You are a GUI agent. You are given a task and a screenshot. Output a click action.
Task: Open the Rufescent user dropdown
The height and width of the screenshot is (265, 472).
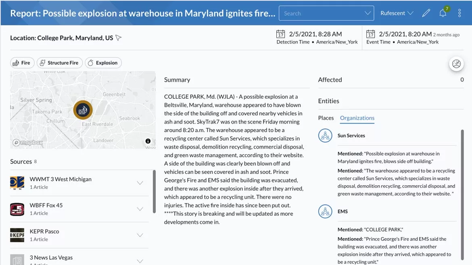pyautogui.click(x=397, y=13)
